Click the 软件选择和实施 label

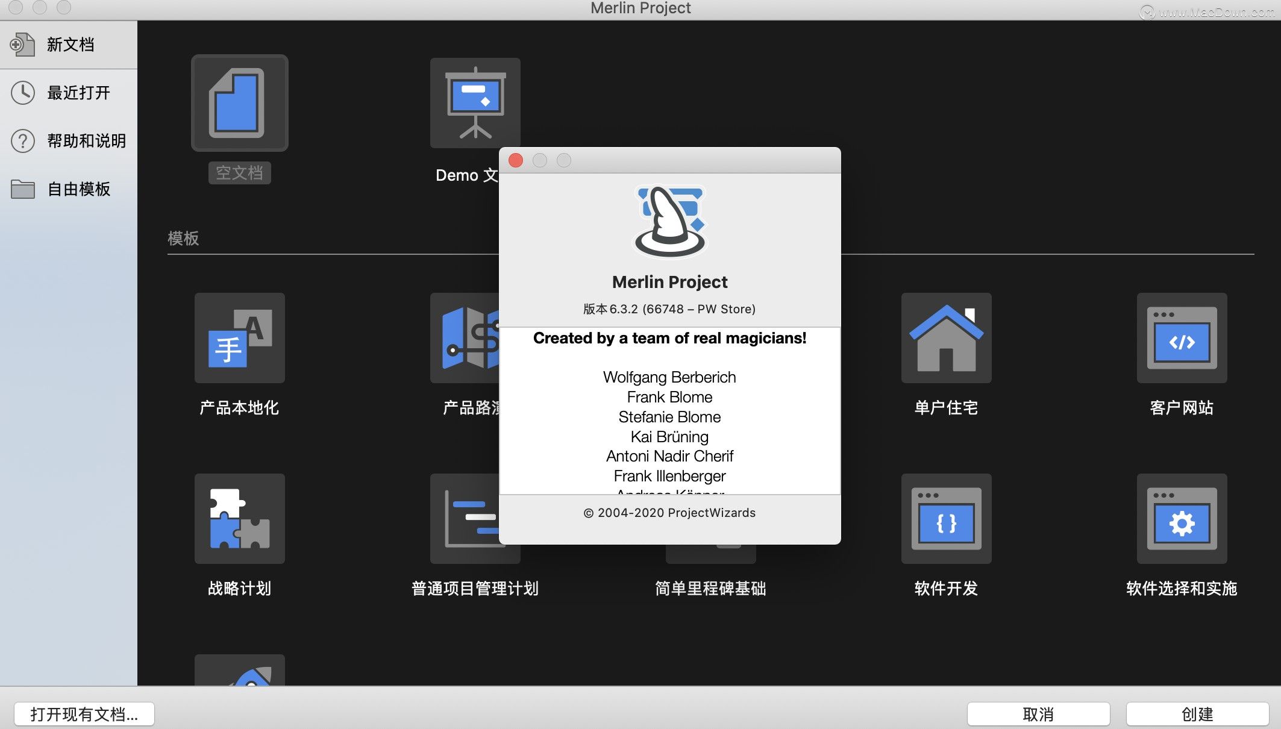[x=1182, y=589]
